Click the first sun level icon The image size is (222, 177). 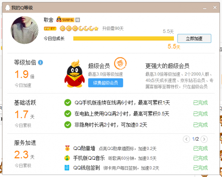63,29
